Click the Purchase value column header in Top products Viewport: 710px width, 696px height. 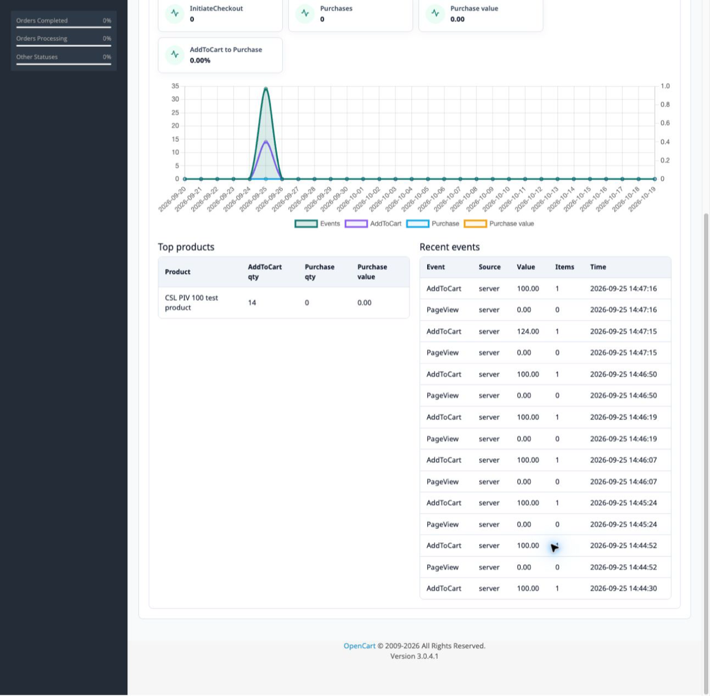[x=372, y=272]
